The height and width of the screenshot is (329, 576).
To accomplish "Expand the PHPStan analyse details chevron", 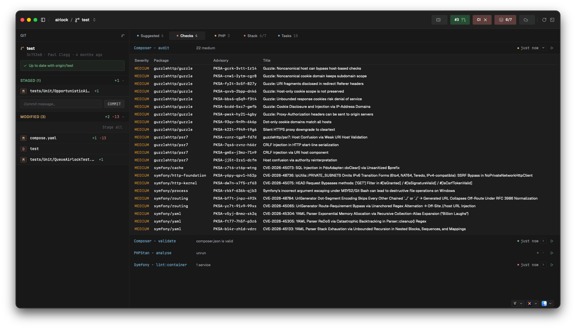I will pyautogui.click(x=543, y=253).
